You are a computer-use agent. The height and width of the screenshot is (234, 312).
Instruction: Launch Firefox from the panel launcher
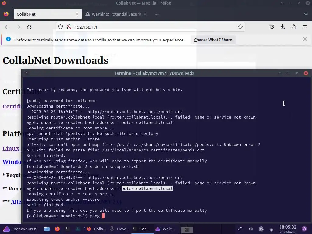pos(57,229)
